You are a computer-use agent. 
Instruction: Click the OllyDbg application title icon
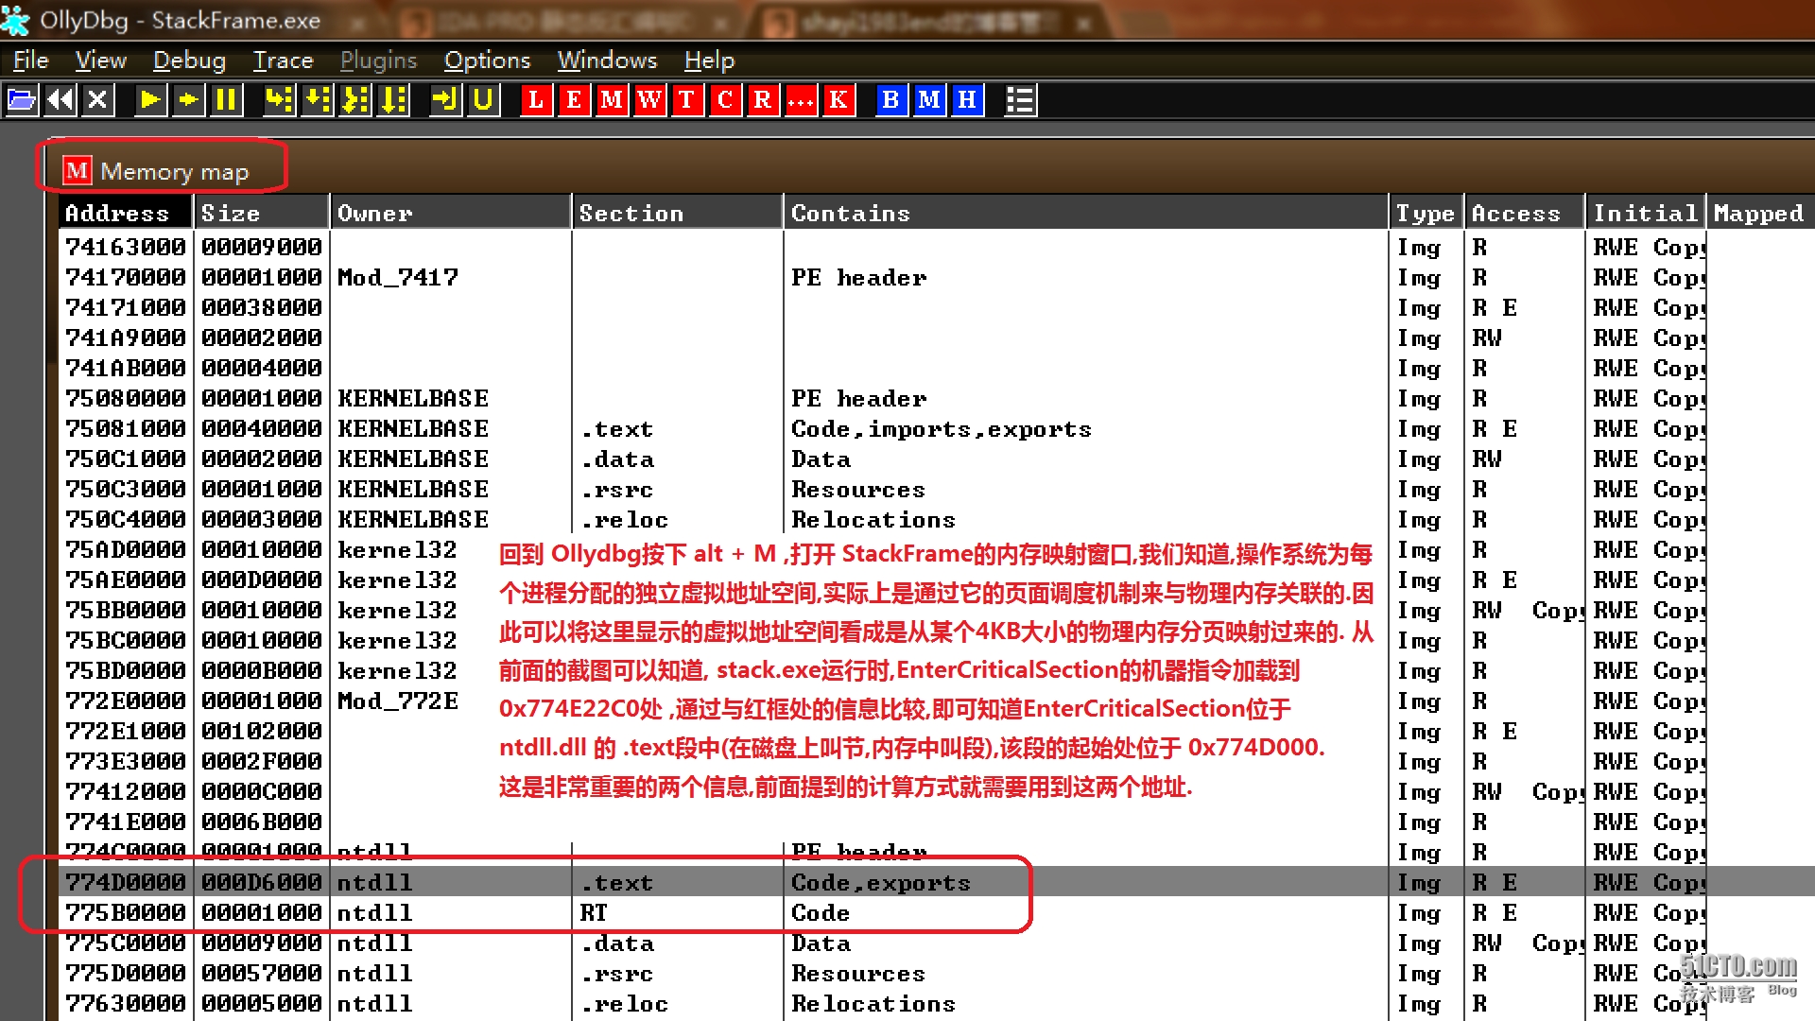[16, 20]
